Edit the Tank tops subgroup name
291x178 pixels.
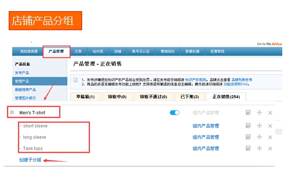tap(248, 148)
